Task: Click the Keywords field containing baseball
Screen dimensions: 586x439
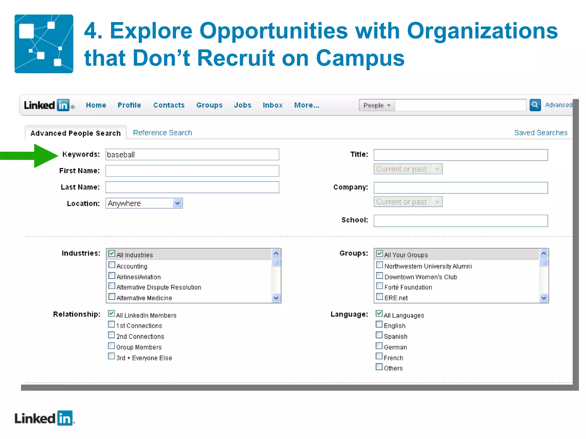Action: coord(192,155)
